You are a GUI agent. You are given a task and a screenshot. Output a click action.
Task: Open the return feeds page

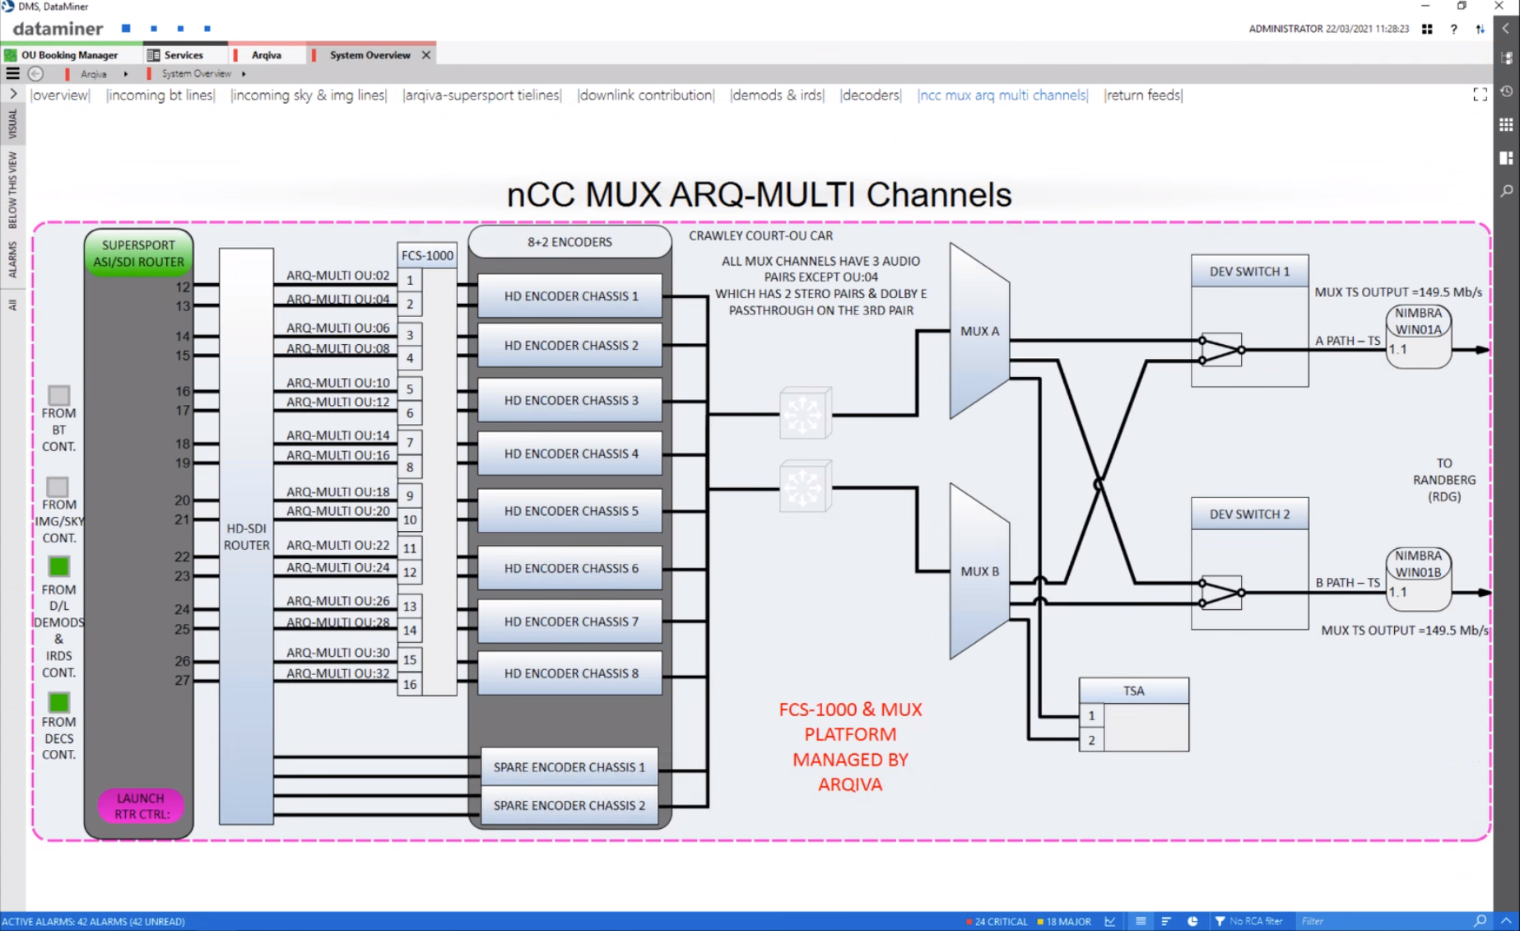point(1143,95)
